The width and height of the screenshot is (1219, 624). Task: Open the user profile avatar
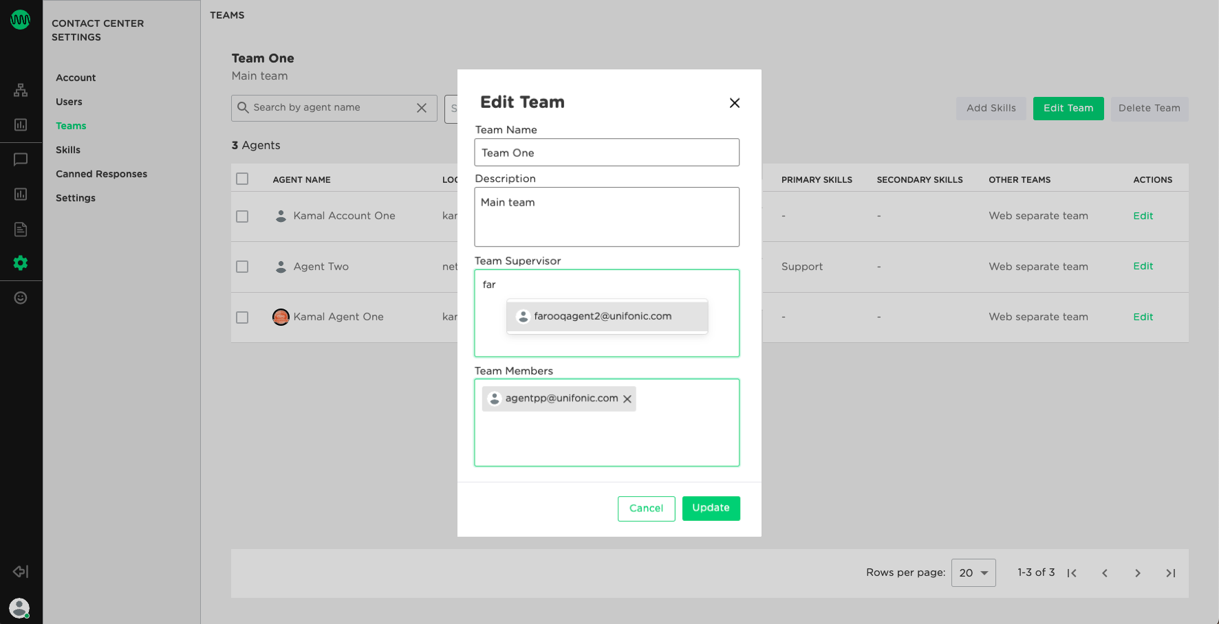pos(19,608)
